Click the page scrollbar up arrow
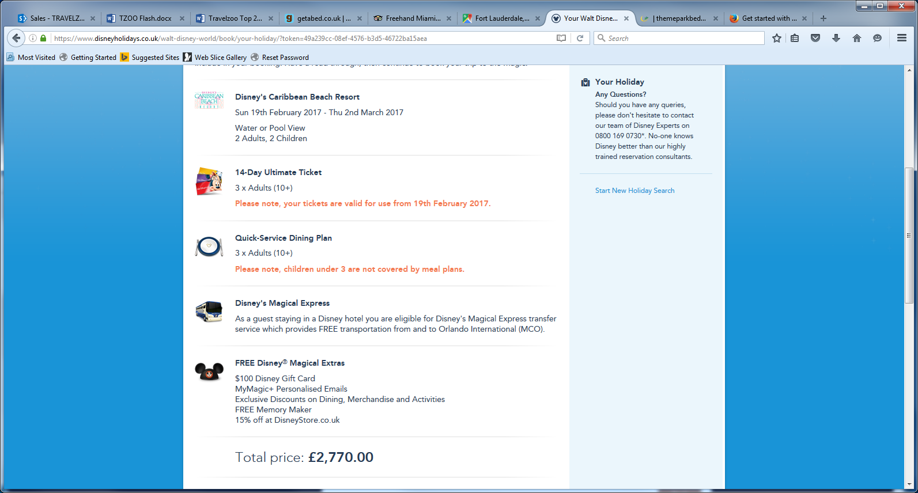Viewport: 918px width, 493px height. click(x=910, y=70)
